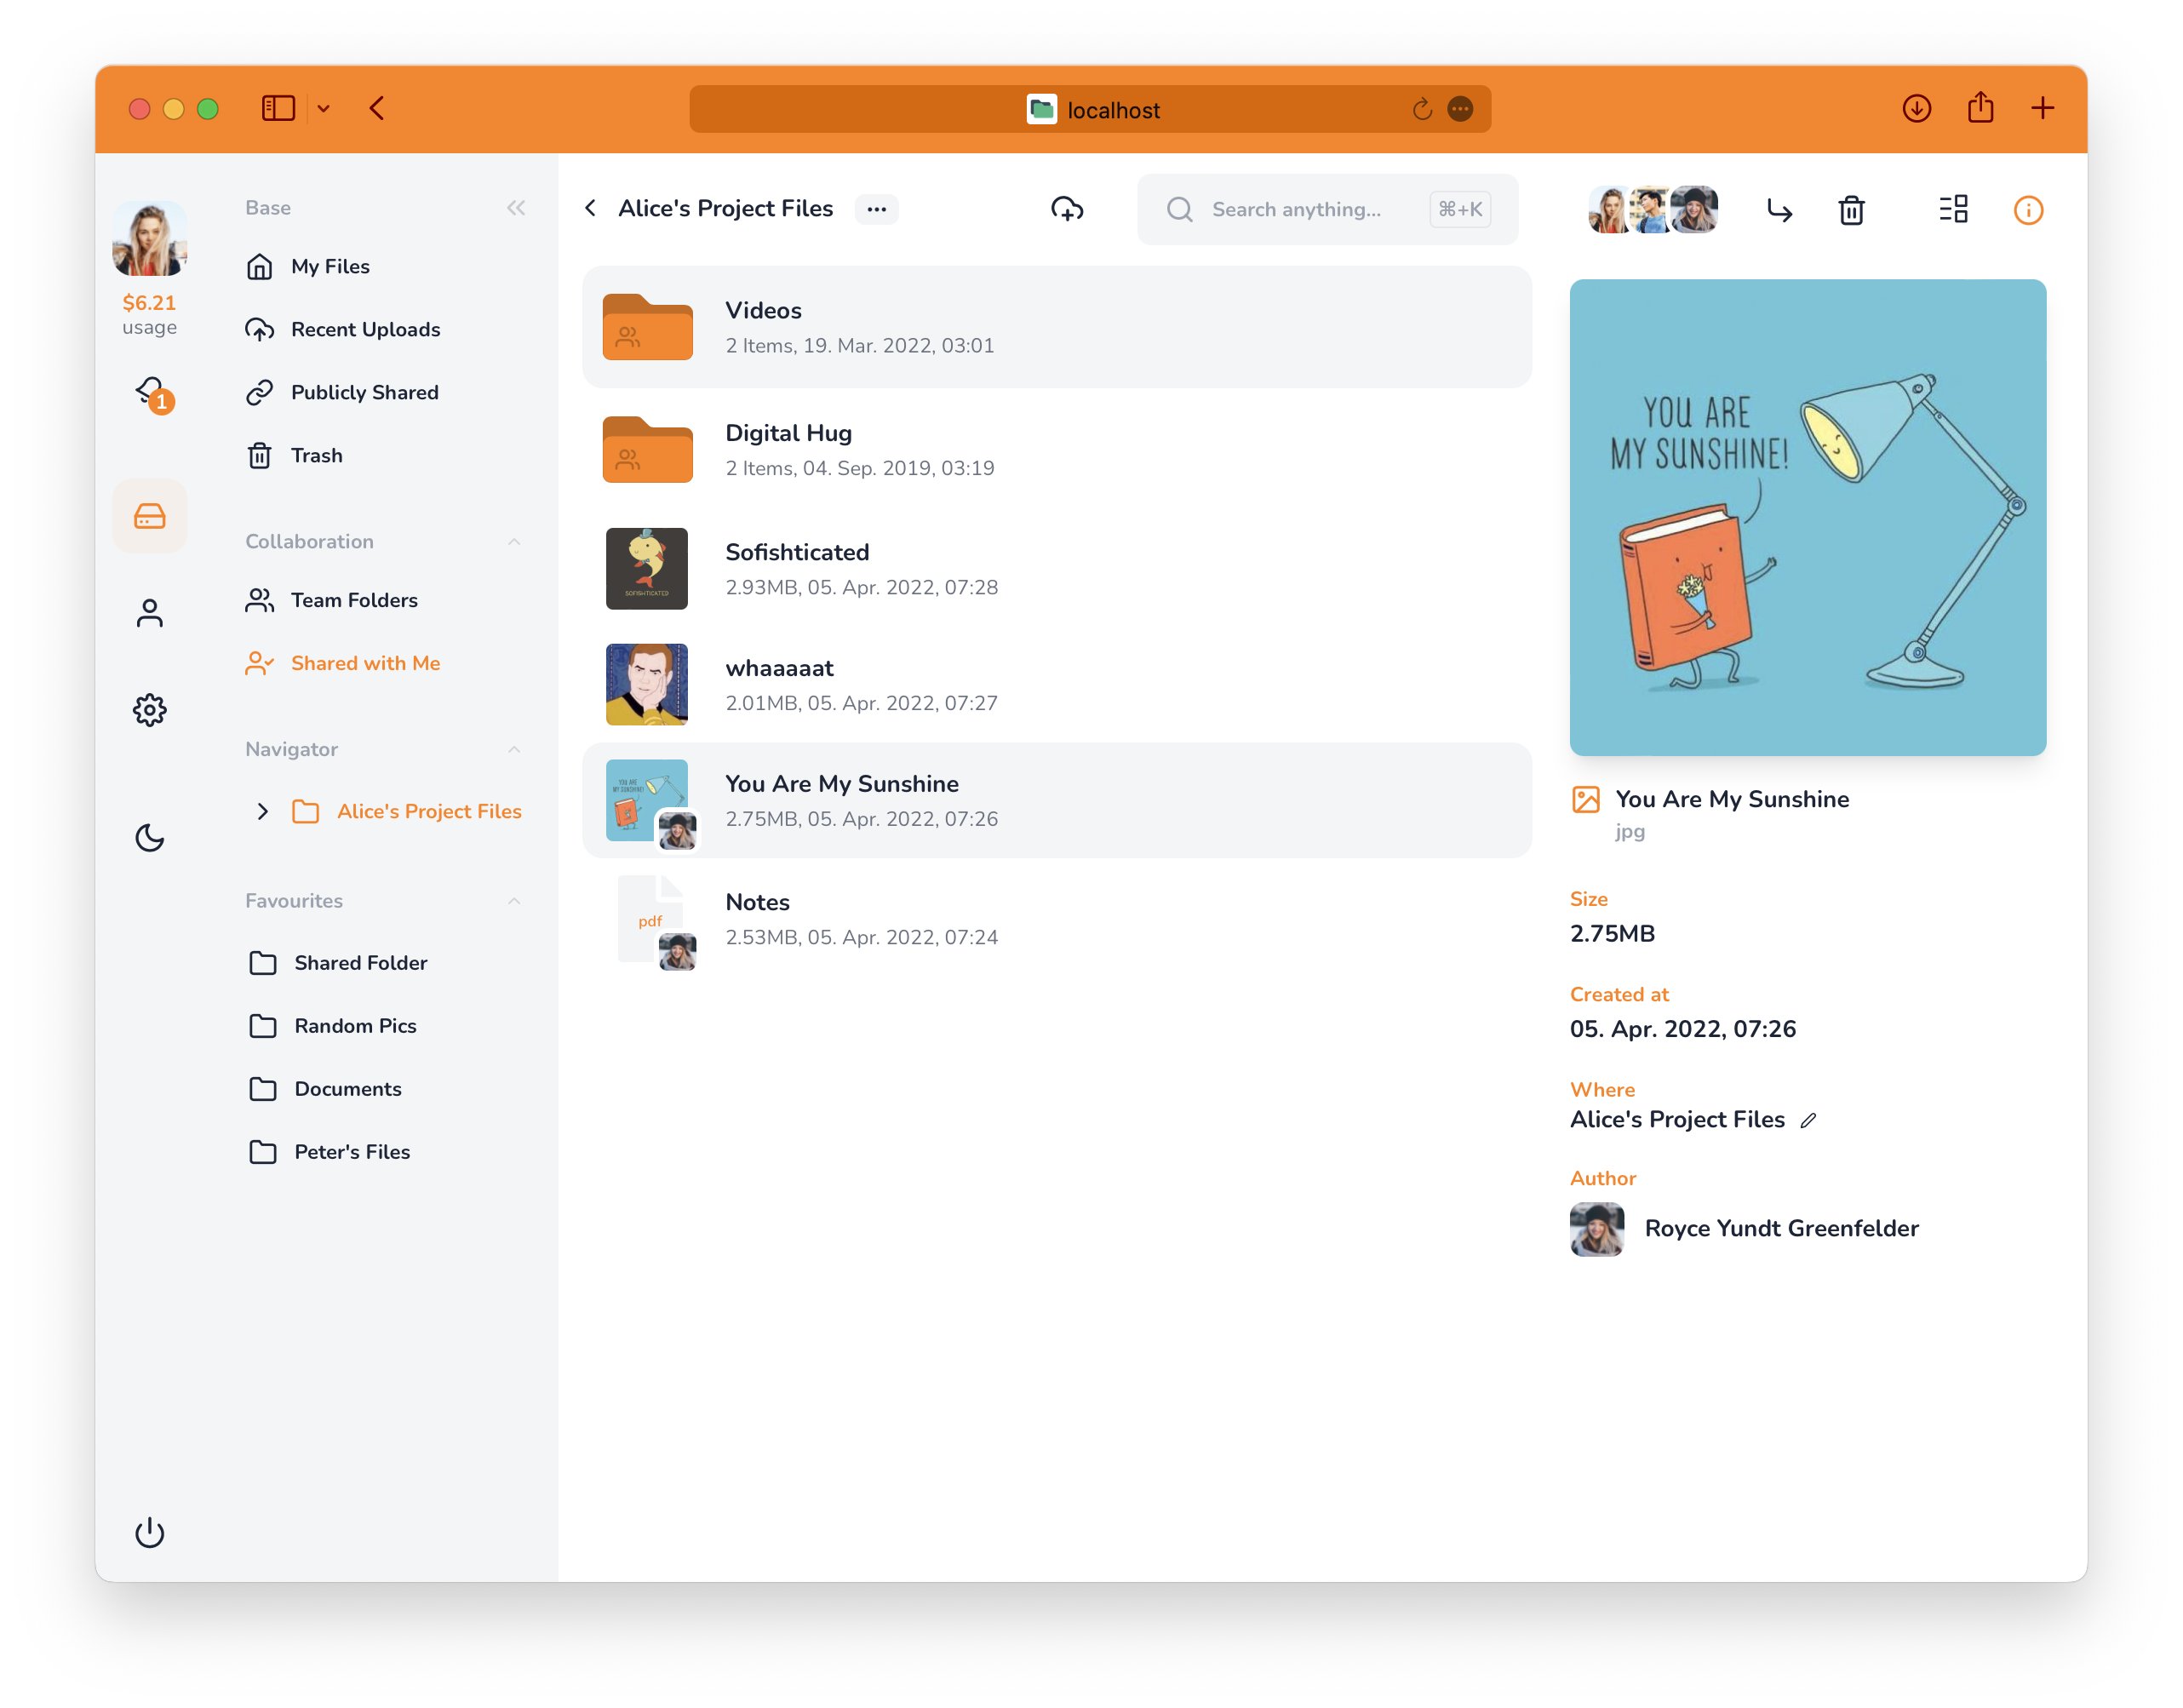Image resolution: width=2183 pixels, height=1708 pixels.
Task: Collapse the sidebar with double chevron
Action: (x=516, y=208)
